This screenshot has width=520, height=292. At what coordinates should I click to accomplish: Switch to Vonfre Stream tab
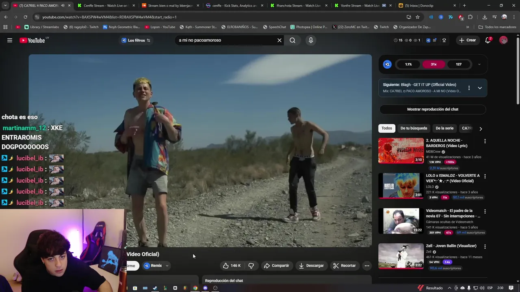[x=362, y=6]
